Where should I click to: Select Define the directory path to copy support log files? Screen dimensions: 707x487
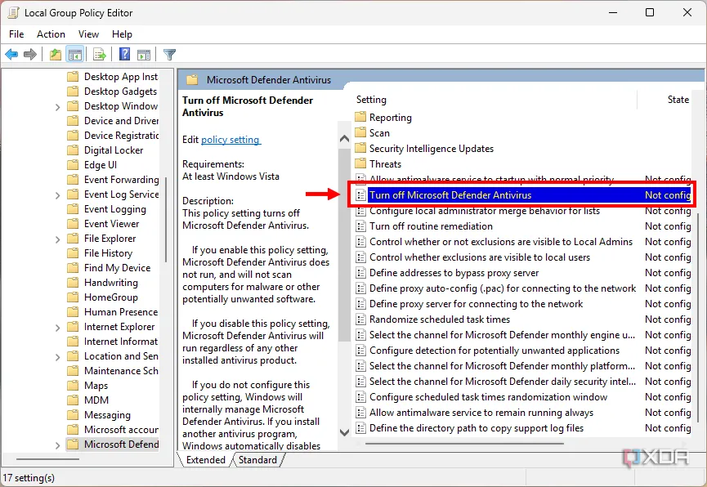pyautogui.click(x=477, y=428)
